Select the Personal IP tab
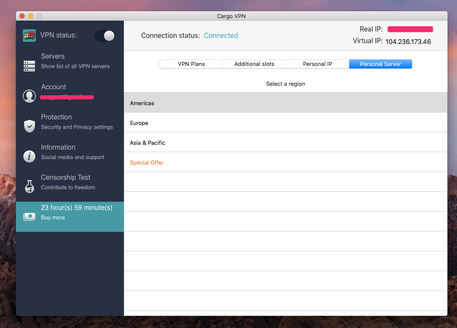The height and width of the screenshot is (328, 457). coord(317,64)
